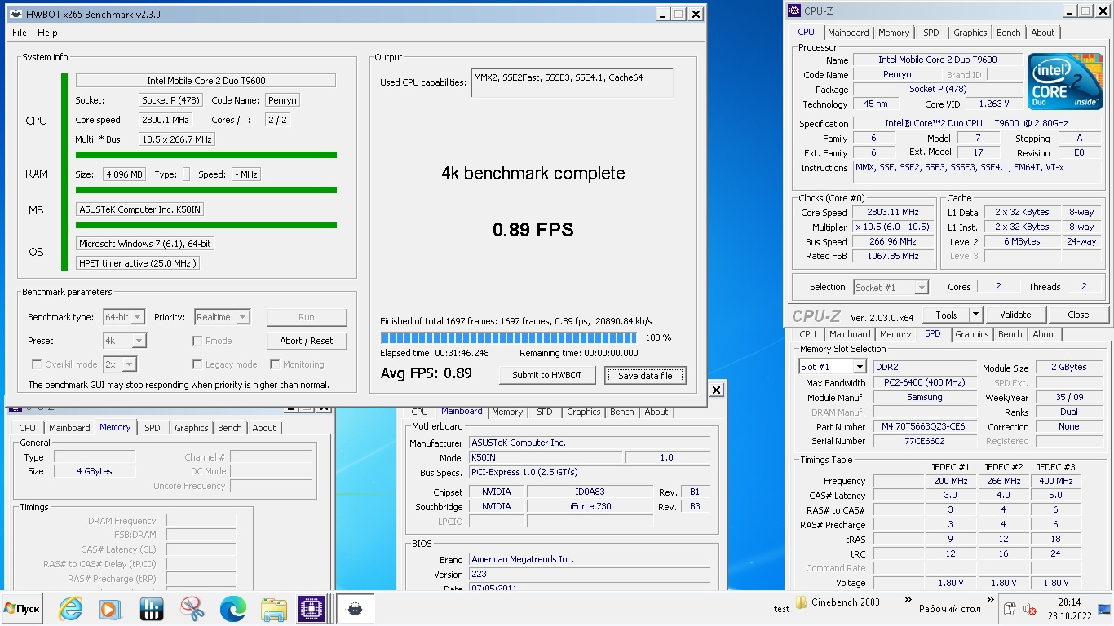Switch to the Bench tab in CPU-Z
Viewport: 1114px width, 626px height.
(x=1008, y=33)
